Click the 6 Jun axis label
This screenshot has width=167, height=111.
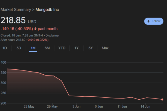(x=99, y=107)
